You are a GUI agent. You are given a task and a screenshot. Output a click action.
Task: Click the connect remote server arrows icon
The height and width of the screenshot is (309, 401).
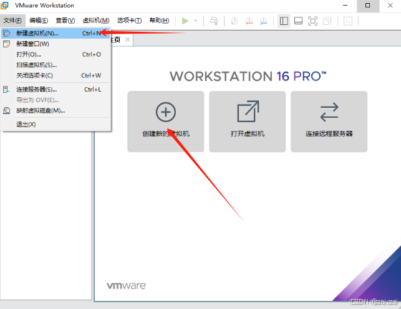pyautogui.click(x=329, y=112)
